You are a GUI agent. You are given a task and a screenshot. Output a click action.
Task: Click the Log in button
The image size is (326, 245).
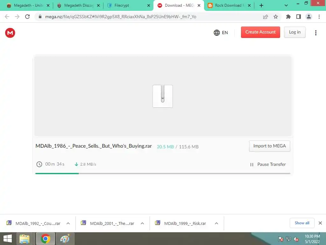coord(294,32)
